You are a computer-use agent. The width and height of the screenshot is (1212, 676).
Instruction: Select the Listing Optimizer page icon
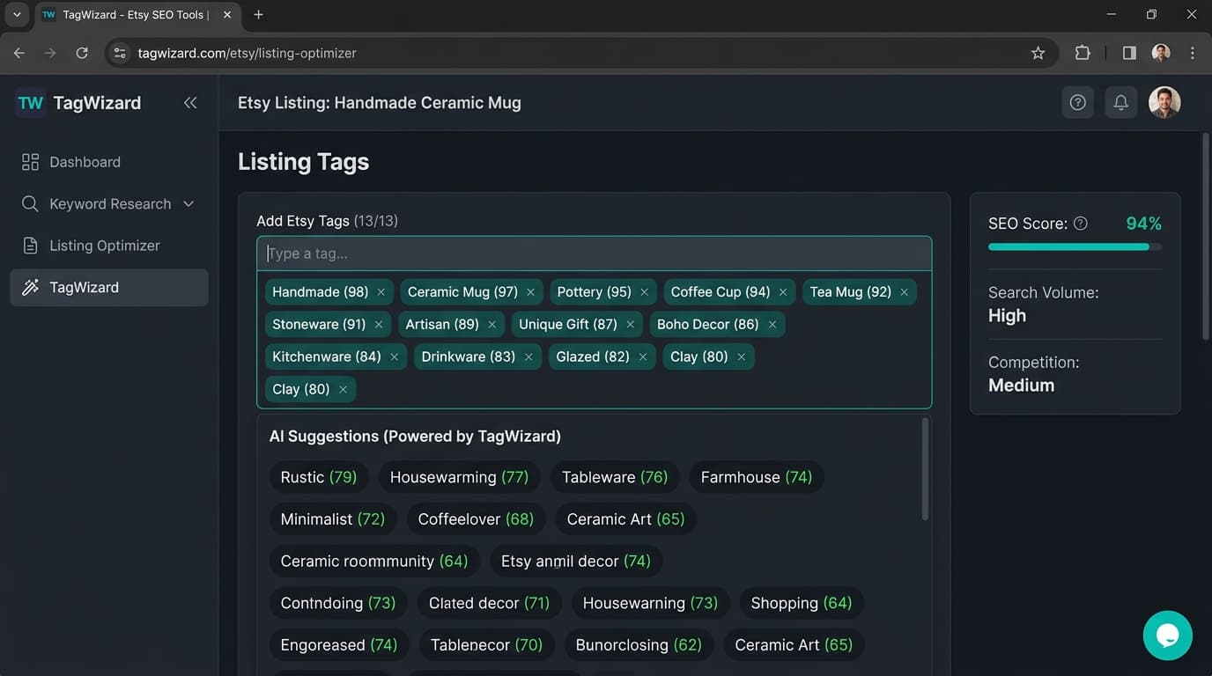(29, 245)
